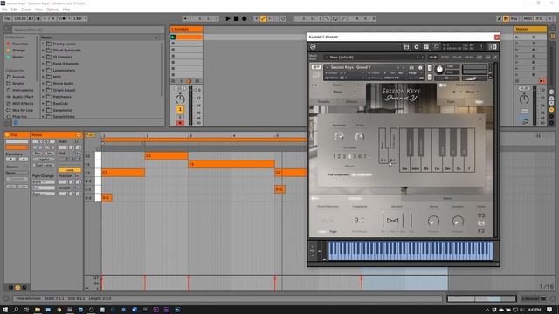This screenshot has height=314, width=559.
Task: Solo the 1 Kontakt track
Action: coord(180,117)
